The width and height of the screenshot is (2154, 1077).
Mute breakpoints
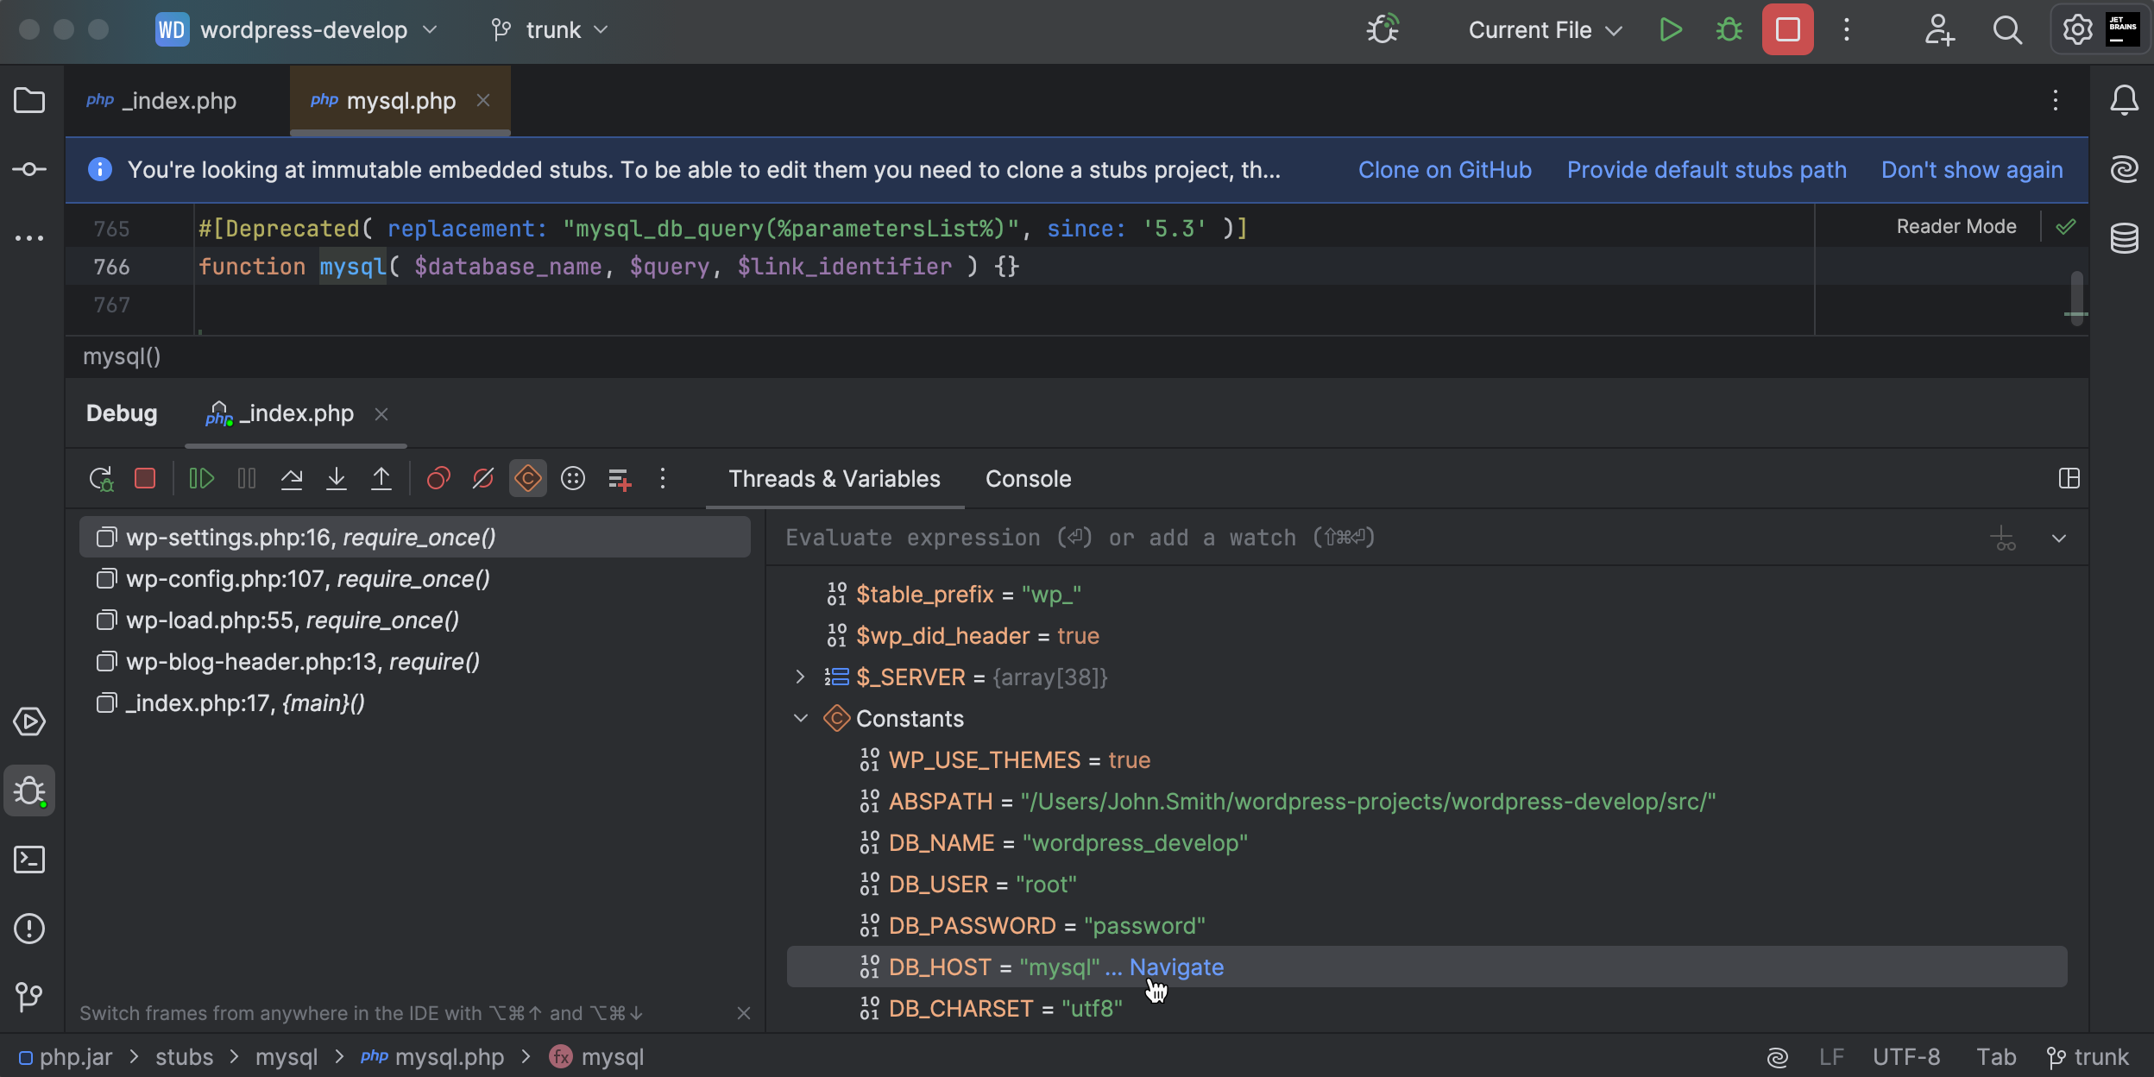(482, 478)
